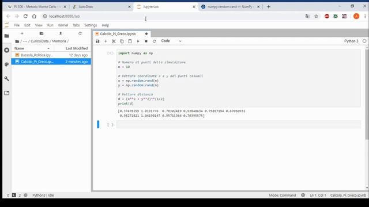
Task: Navigate to CuriosiData breadcrumb folder
Action: [x=40, y=41]
